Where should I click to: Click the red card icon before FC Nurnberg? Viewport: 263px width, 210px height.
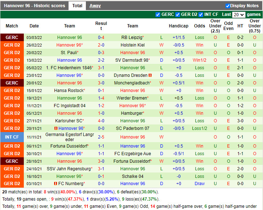click(x=56, y=184)
